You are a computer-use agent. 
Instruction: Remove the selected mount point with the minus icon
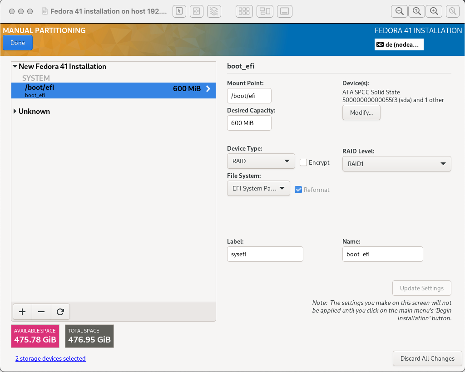point(41,312)
